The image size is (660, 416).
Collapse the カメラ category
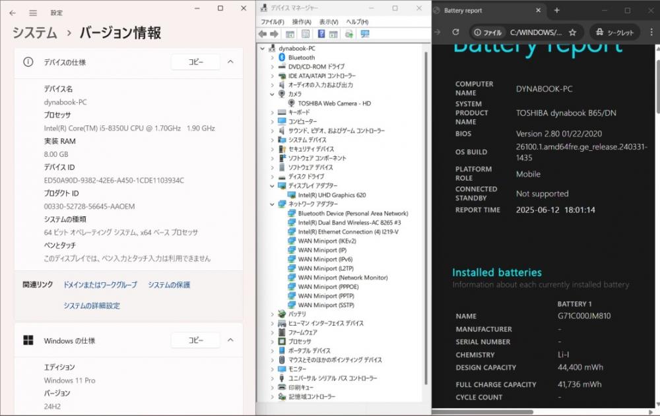tap(273, 94)
